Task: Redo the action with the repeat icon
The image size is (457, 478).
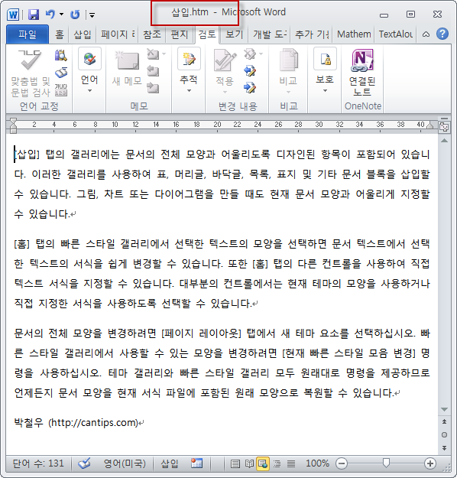Action: [x=75, y=14]
